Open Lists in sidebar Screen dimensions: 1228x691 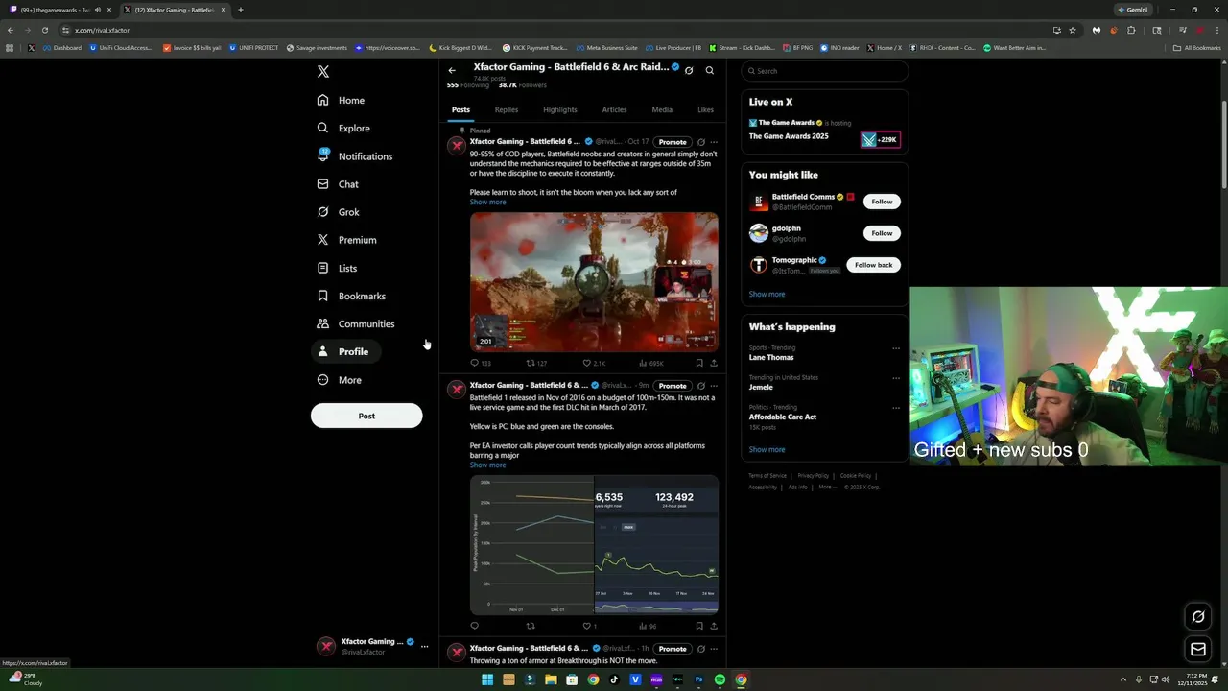coord(337,268)
